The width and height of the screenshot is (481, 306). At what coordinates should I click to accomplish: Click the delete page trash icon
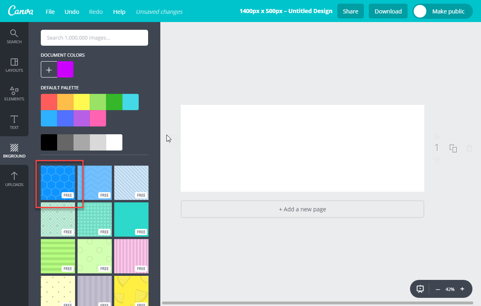click(x=470, y=149)
